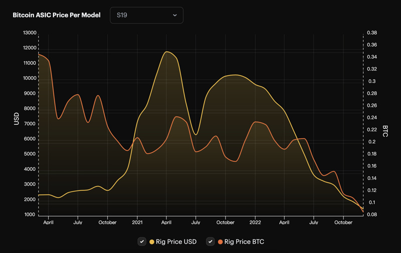
Task: Click the S19 text in the model selector
Action: (x=122, y=15)
